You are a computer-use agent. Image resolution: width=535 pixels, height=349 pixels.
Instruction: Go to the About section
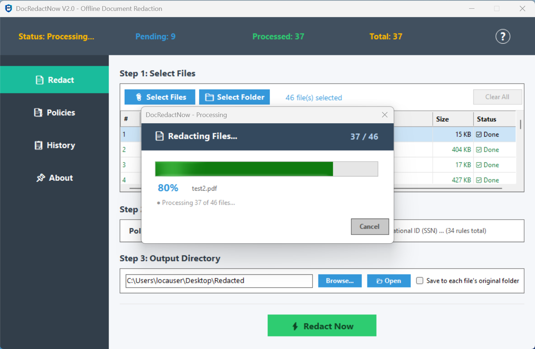coord(54,178)
